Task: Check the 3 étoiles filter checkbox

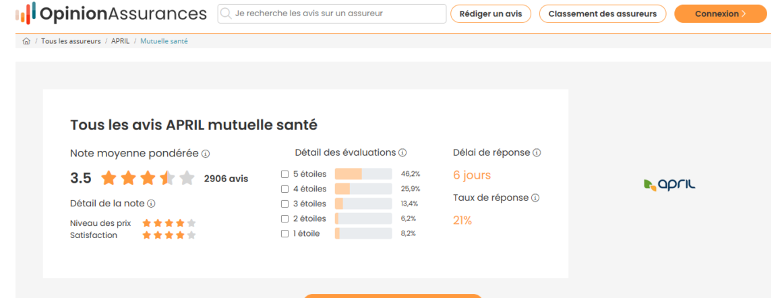Action: pos(284,204)
